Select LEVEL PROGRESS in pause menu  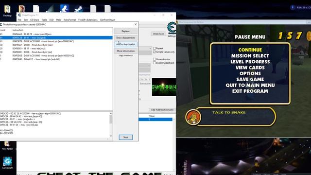click(250, 62)
